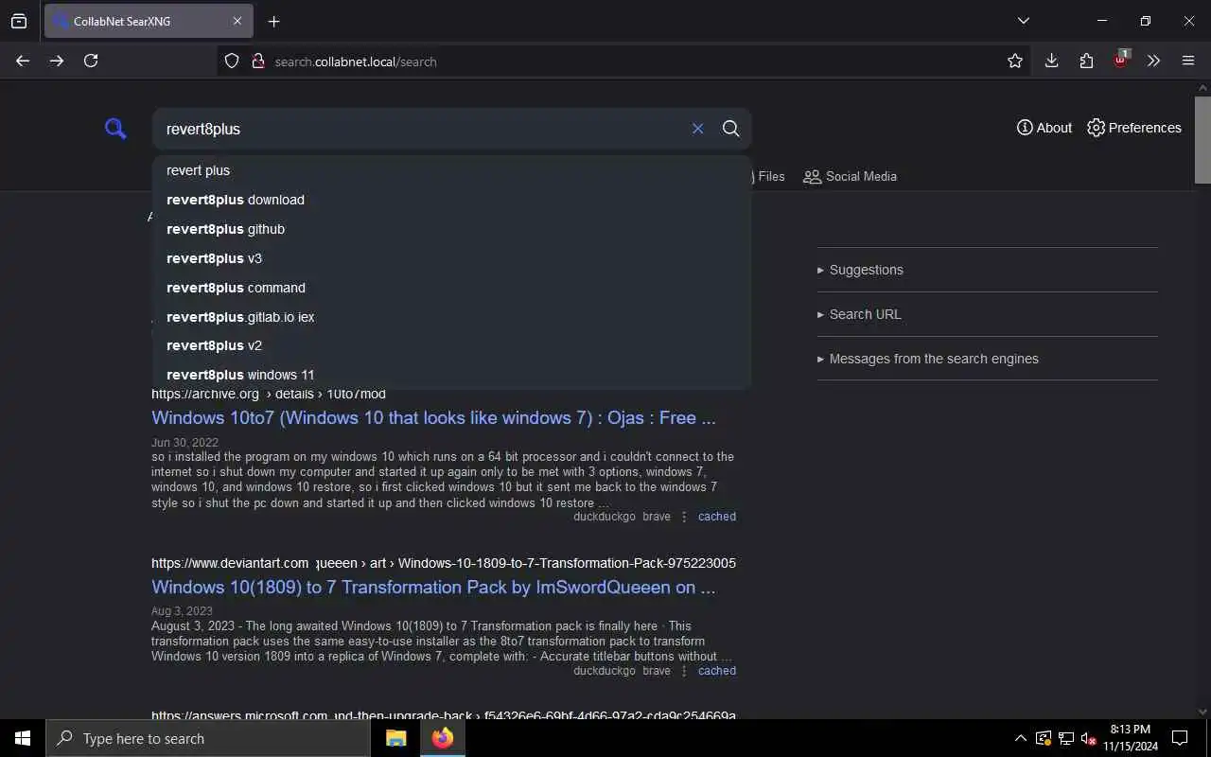This screenshot has height=757, width=1211.
Task: Go back to the previous page
Action: pyautogui.click(x=23, y=61)
